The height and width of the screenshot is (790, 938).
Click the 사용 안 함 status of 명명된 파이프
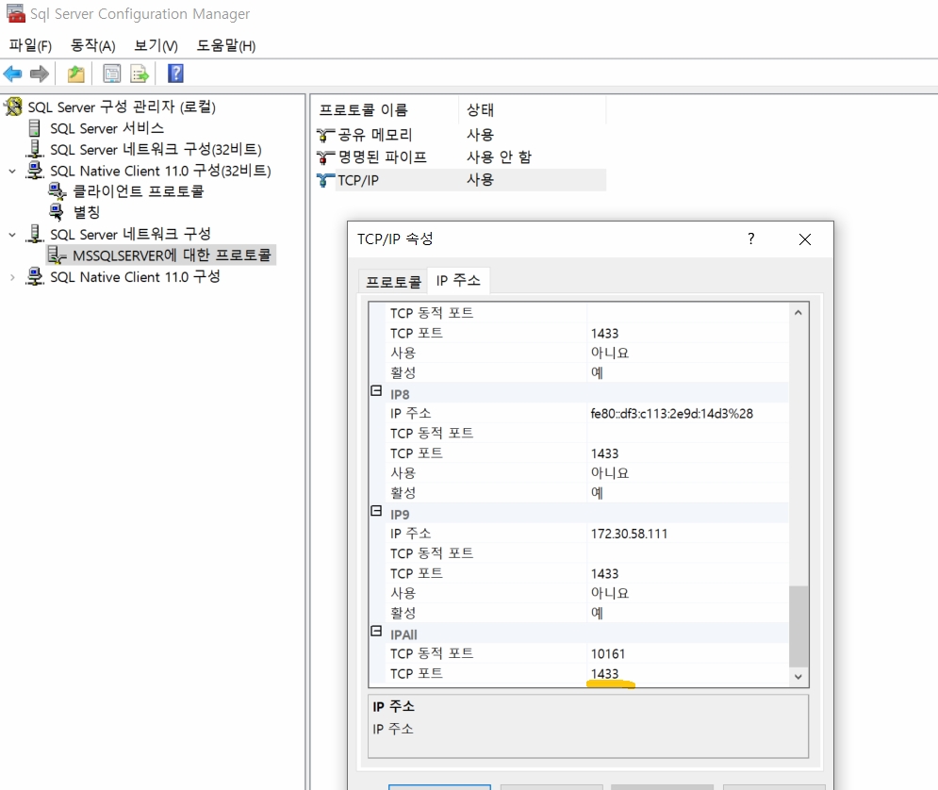tap(499, 157)
